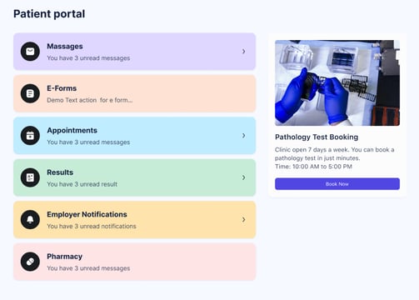
Task: Expand the Employer Notifications card chevron
Action: 243,219
